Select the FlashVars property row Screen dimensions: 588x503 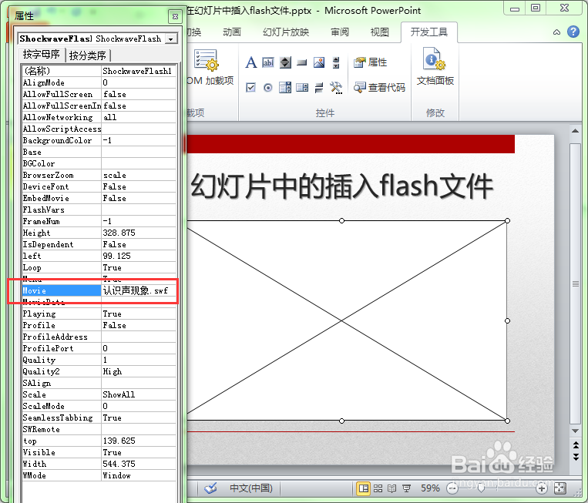coord(99,210)
